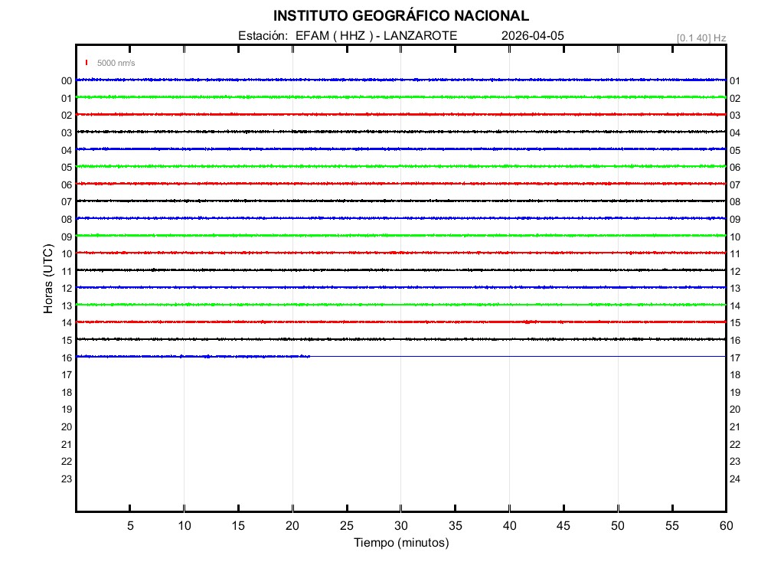Click the end of the partial hour 16 trace
Image resolution: width=784 pixels, height=588 pixels.
(x=309, y=356)
